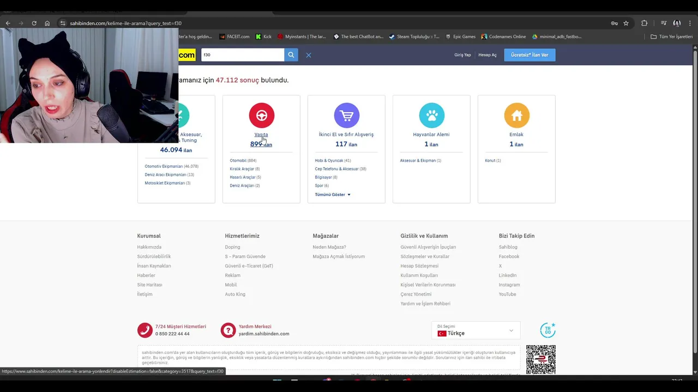This screenshot has width=698, height=392.
Task: Open Doping under Hizmetlerimiz
Action: [232, 247]
